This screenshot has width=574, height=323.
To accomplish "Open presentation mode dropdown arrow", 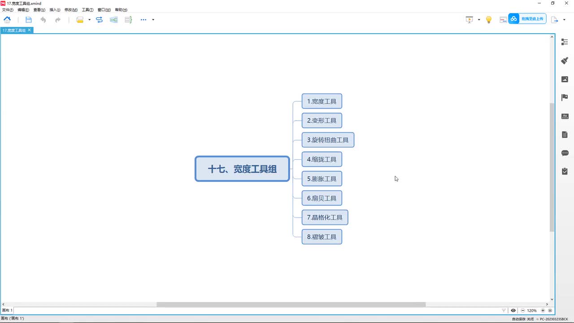I will tap(479, 20).
